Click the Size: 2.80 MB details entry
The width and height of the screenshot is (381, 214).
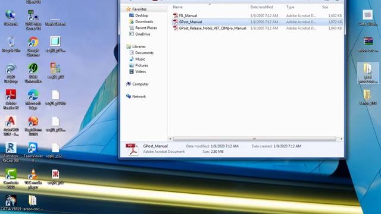click(x=213, y=152)
